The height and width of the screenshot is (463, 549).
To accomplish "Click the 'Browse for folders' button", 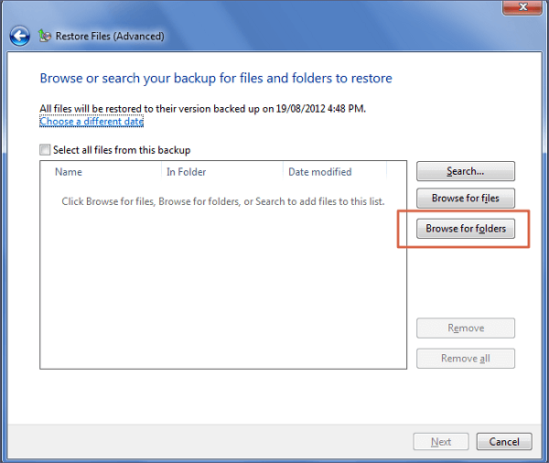I will click(465, 228).
